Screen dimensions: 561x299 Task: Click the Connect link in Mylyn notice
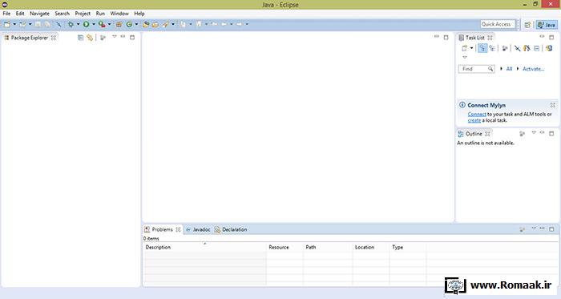[477, 114]
